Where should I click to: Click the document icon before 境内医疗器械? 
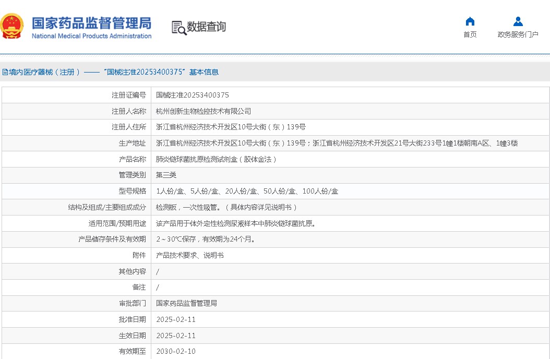pos(5,72)
